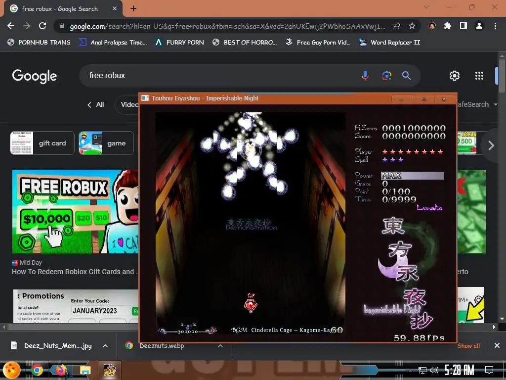Open the BEST OF HORRO... bookmark
This screenshot has width=506, height=380.
244,43
